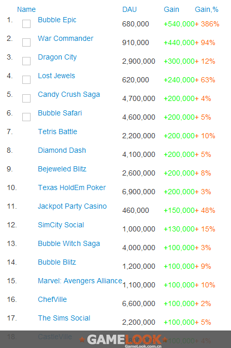Select the Dragon City checkbox

point(26,61)
